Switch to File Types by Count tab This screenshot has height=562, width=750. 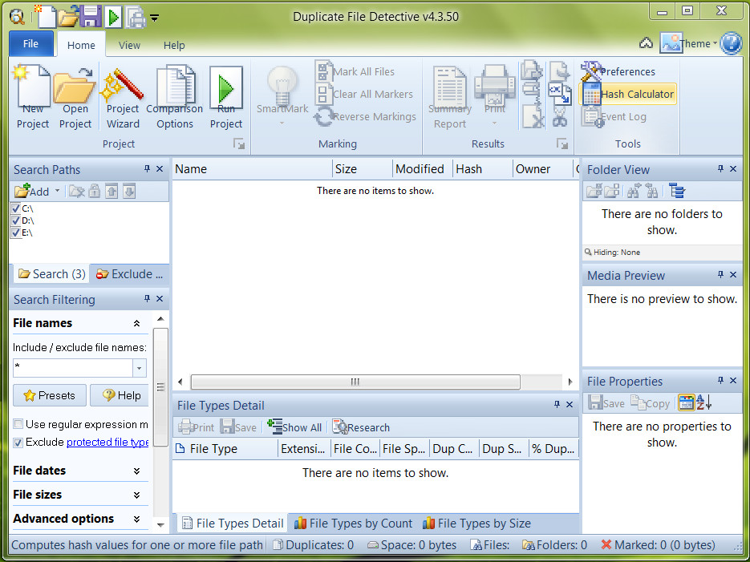pyautogui.click(x=353, y=524)
